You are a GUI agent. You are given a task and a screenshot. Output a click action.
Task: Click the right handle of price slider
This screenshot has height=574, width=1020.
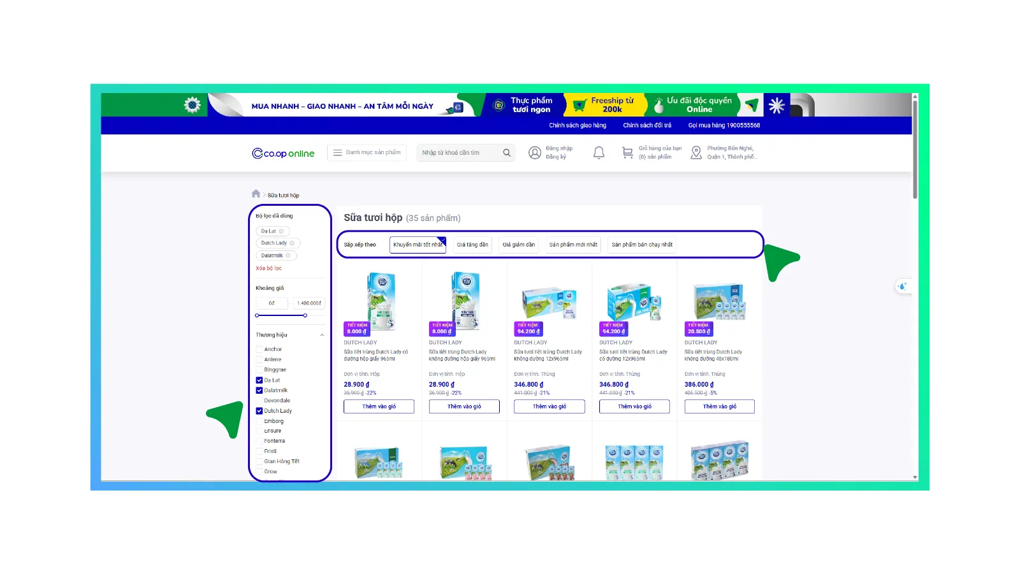tap(305, 315)
